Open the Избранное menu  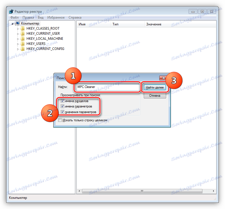pos(56,17)
